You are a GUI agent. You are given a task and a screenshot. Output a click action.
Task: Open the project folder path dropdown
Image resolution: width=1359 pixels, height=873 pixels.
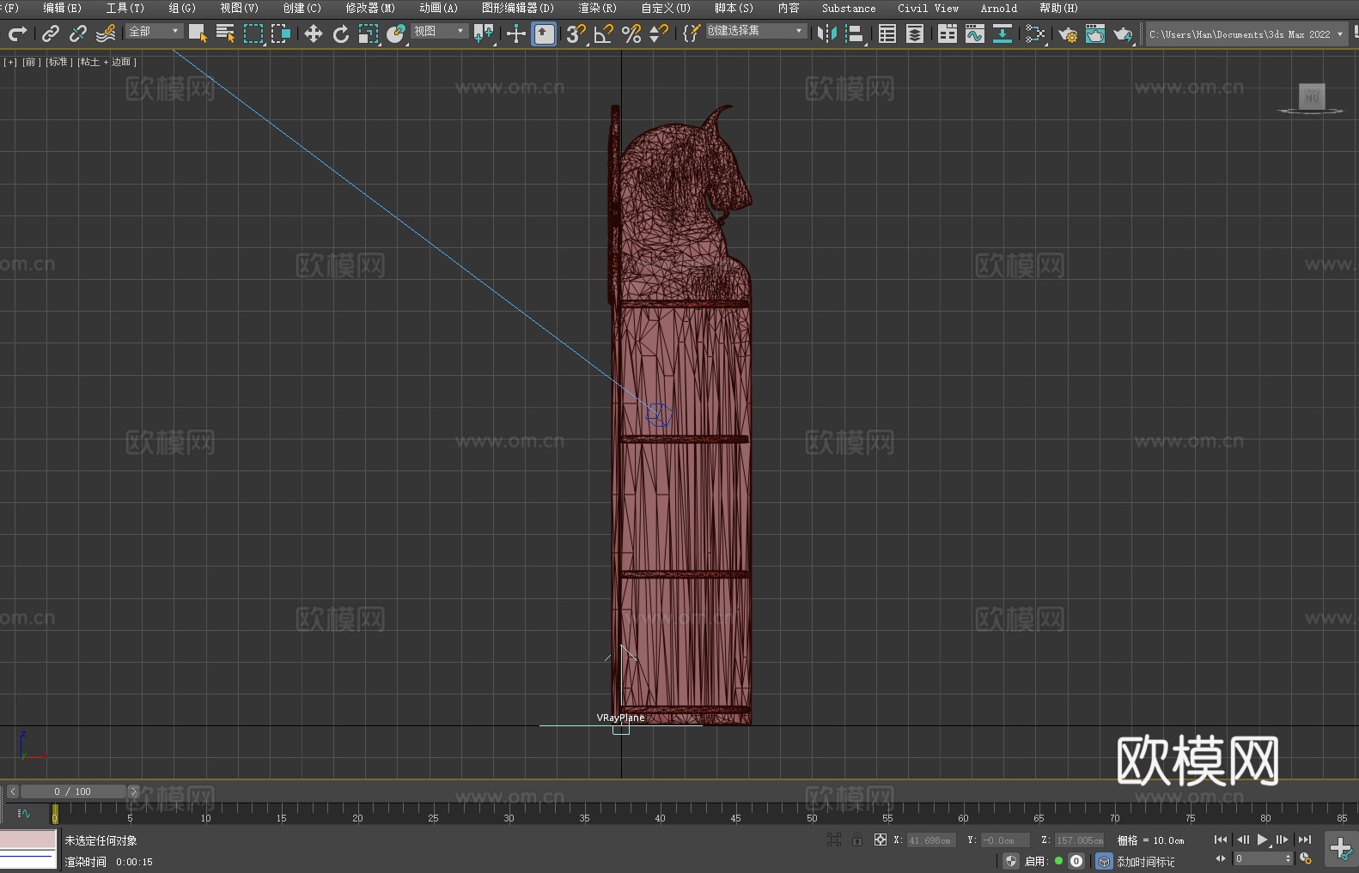tap(1246, 34)
